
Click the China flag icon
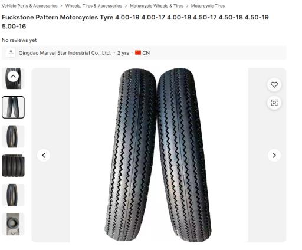point(138,52)
